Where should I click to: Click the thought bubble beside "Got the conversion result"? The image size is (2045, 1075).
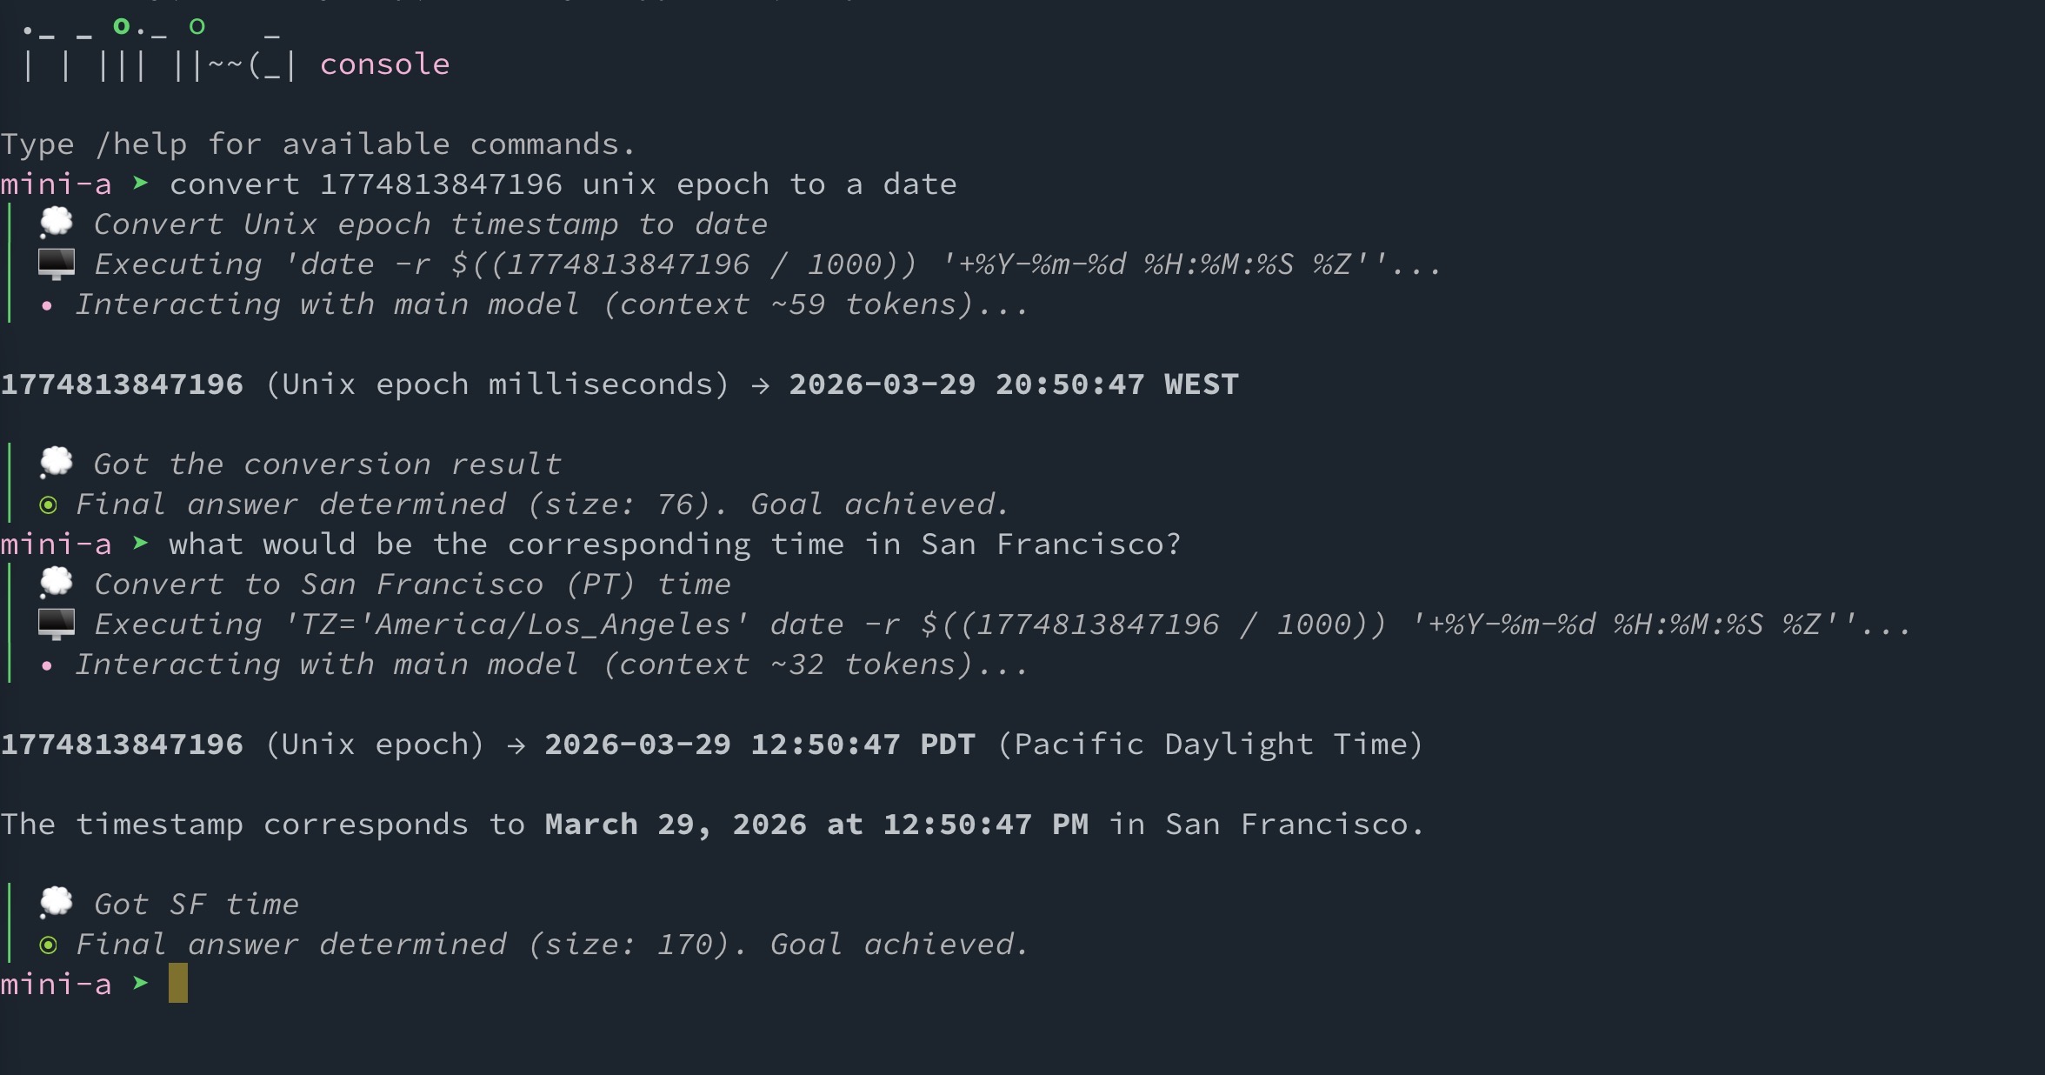pos(57,463)
